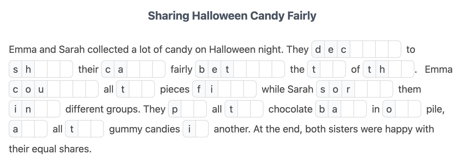Screen dimensions: 466x166
Task: Click first empty box after 'dec'
Action: coord(356,49)
